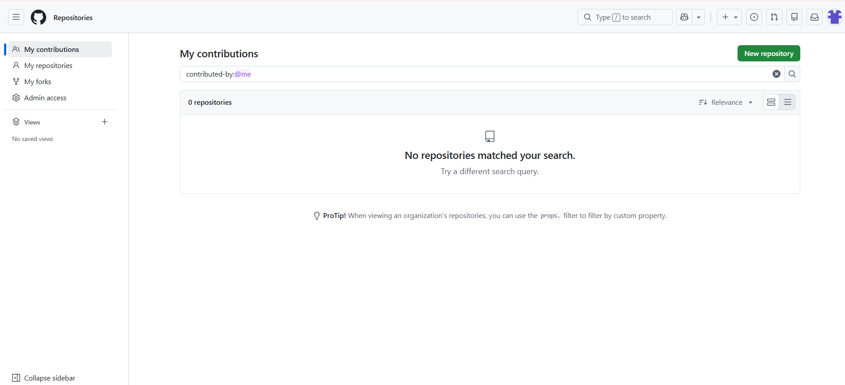The height and width of the screenshot is (385, 845).
Task: Focus the 'Type / to search' box
Action: tap(625, 17)
